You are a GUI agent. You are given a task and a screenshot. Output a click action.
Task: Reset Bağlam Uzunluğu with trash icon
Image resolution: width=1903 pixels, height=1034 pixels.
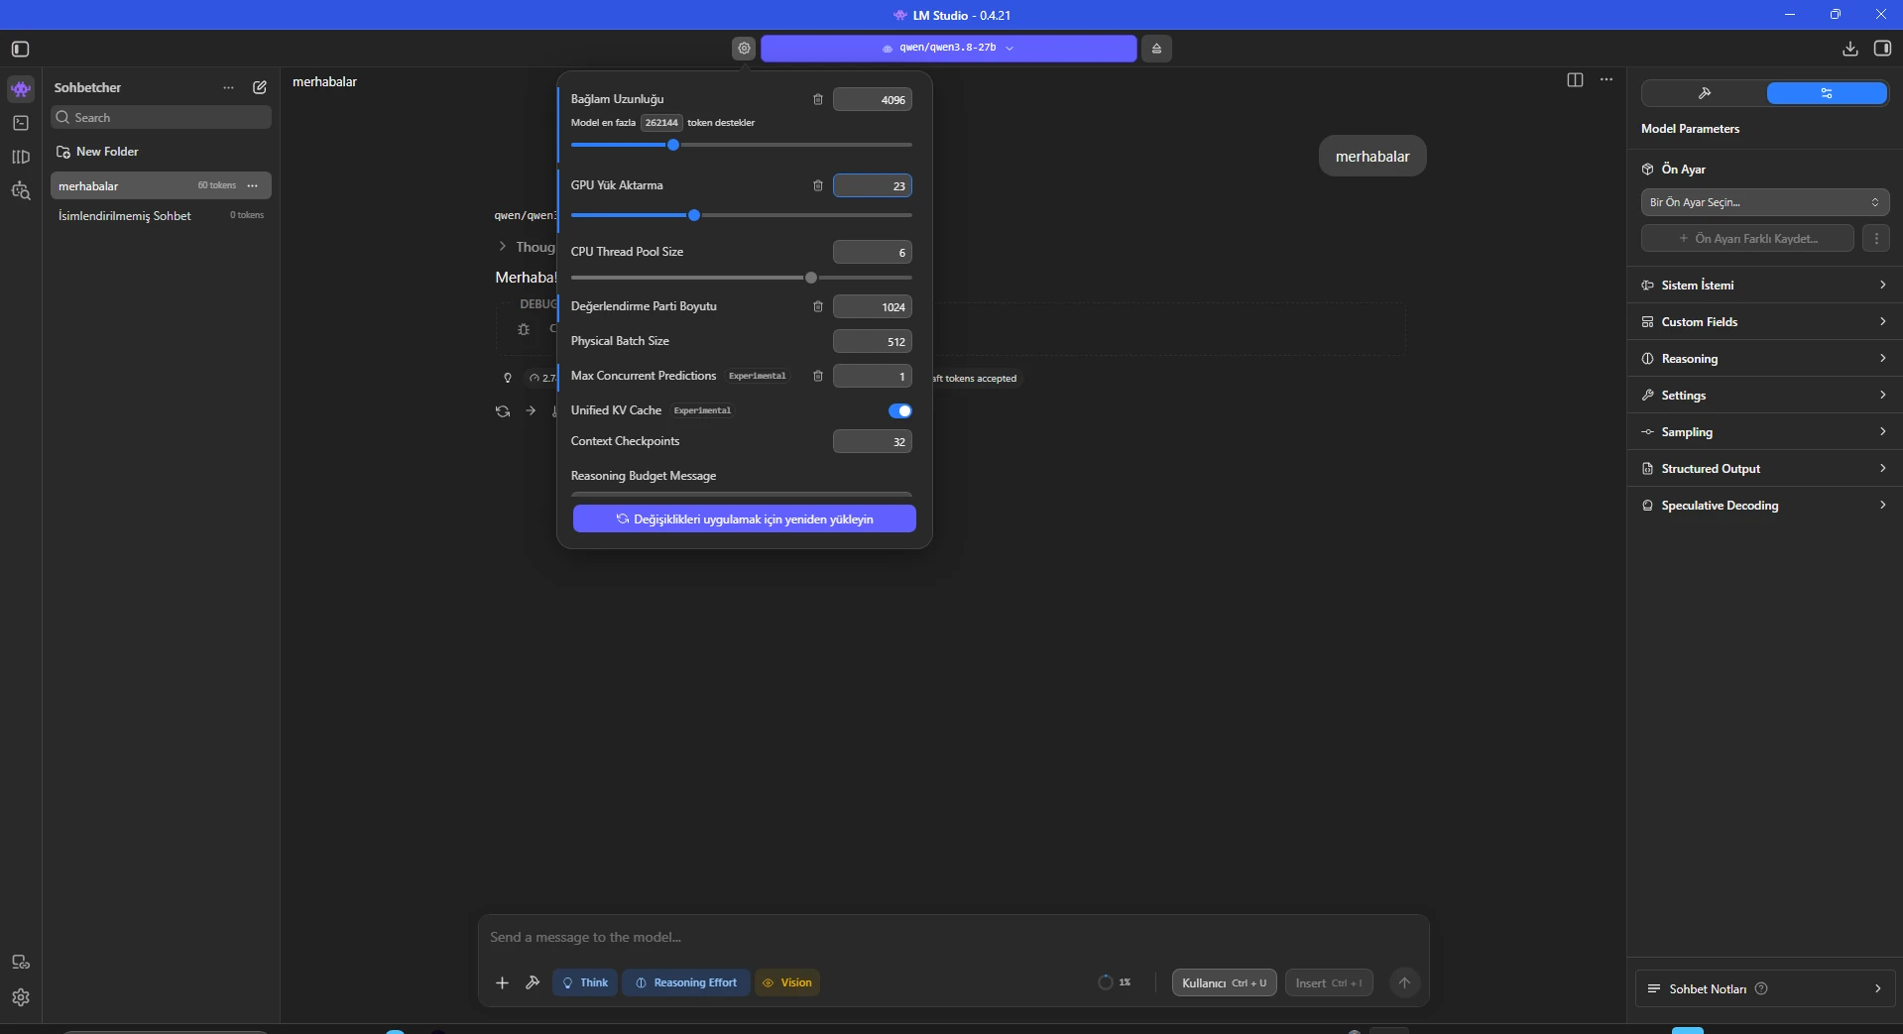pyautogui.click(x=818, y=99)
